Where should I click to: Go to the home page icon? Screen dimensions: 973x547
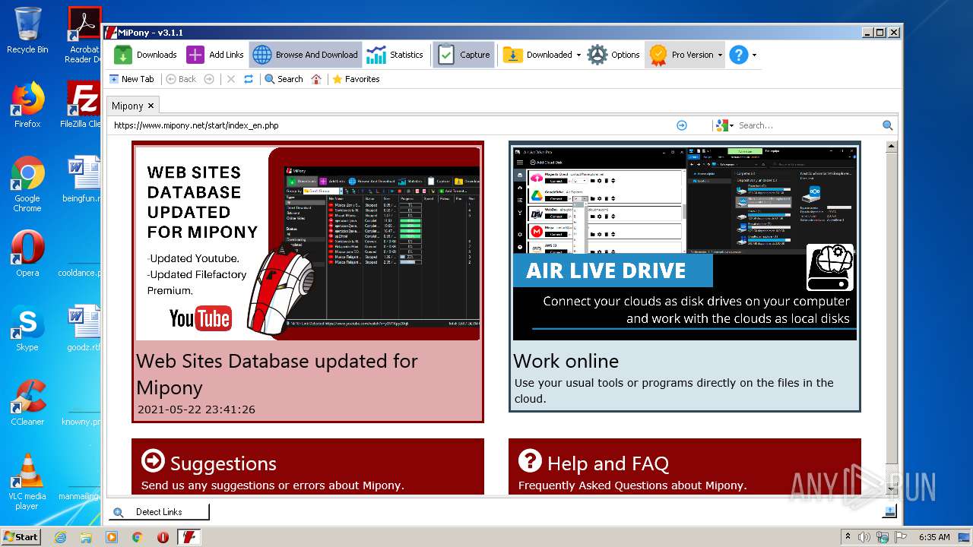click(317, 79)
